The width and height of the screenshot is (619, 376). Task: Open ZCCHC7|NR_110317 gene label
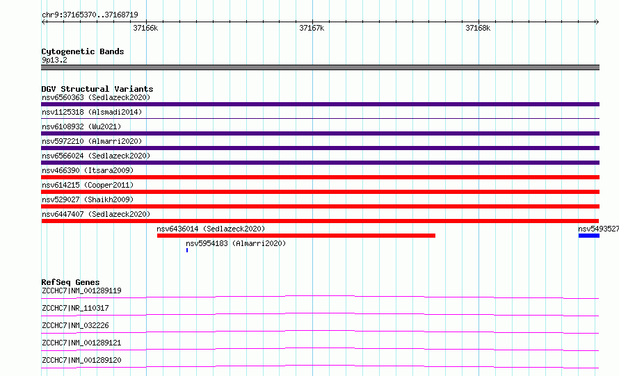[x=75, y=308]
